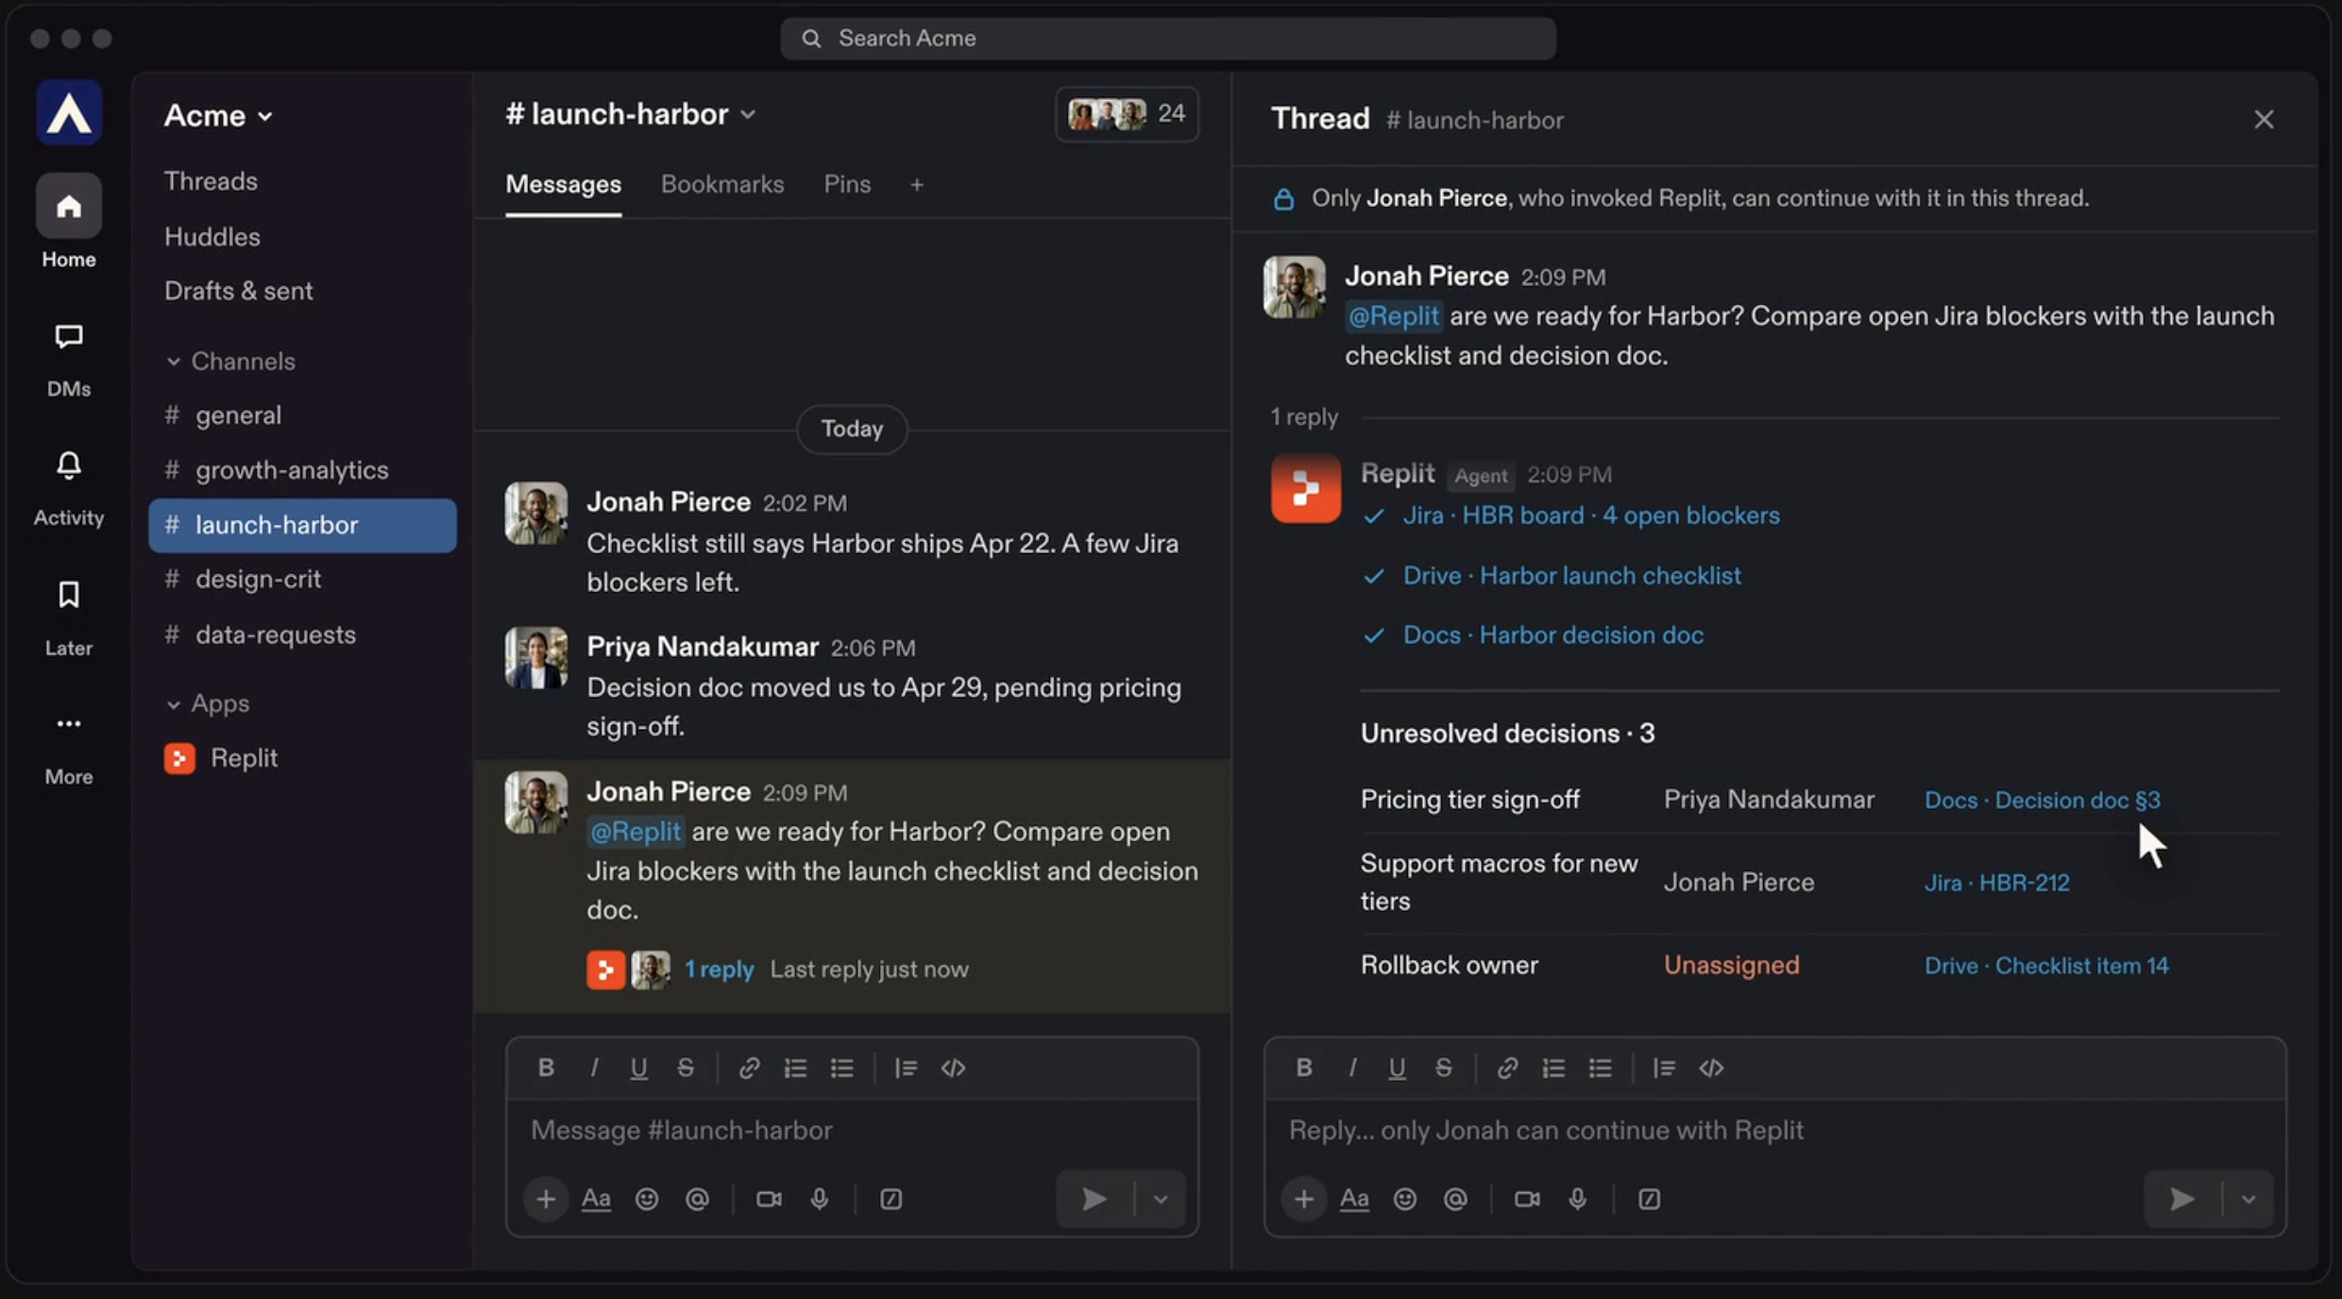Open Jira HBR-212 link
Screen dimensions: 2342x1299
[x=1996, y=883]
